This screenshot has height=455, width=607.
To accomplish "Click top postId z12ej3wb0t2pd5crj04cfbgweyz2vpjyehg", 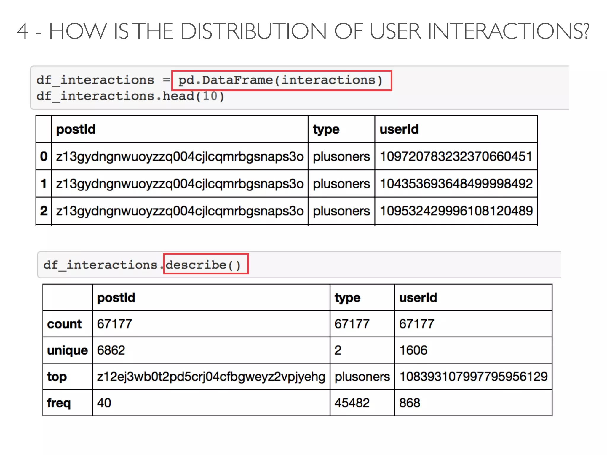I will coord(211,377).
